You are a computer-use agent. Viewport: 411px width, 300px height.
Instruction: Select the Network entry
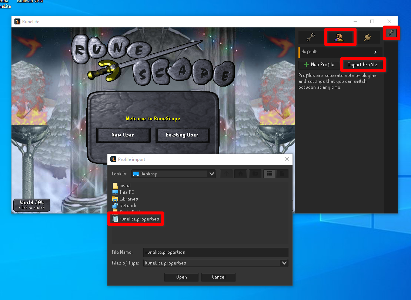point(124,206)
